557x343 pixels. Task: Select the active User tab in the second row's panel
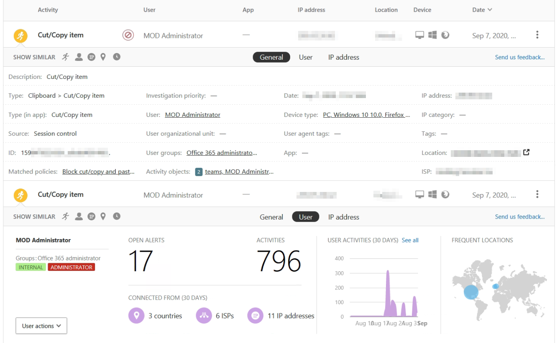(x=306, y=217)
